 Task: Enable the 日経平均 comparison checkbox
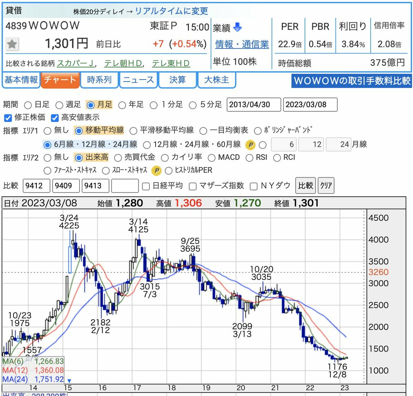[146, 186]
